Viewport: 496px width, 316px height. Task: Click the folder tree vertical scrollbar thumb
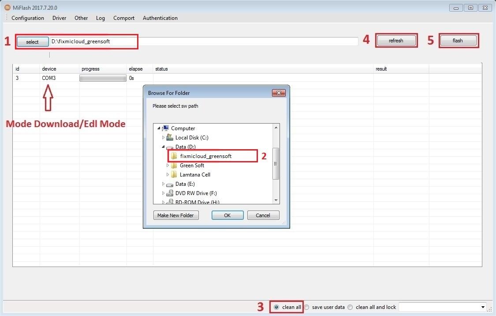tap(276, 164)
